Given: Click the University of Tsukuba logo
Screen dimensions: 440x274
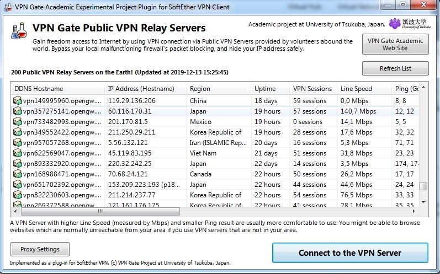Looking at the screenshot, I should coord(410,24).
